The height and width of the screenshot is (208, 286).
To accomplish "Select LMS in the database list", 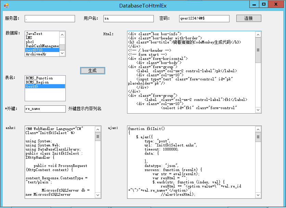I will (x=42, y=38).
